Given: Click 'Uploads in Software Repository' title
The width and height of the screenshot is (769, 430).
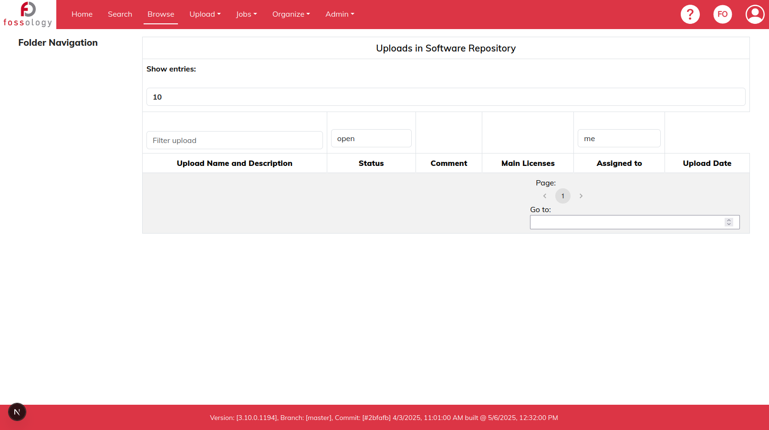Looking at the screenshot, I should 446,48.
